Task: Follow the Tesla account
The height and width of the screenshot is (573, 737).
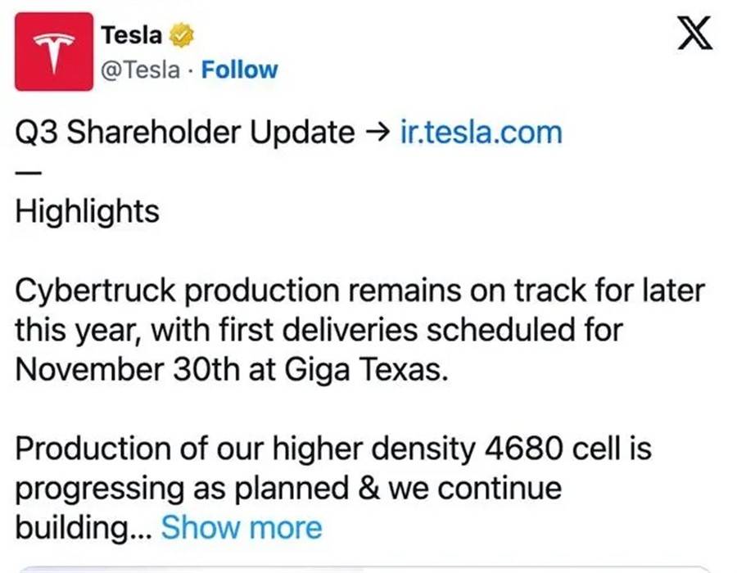Action: (239, 70)
